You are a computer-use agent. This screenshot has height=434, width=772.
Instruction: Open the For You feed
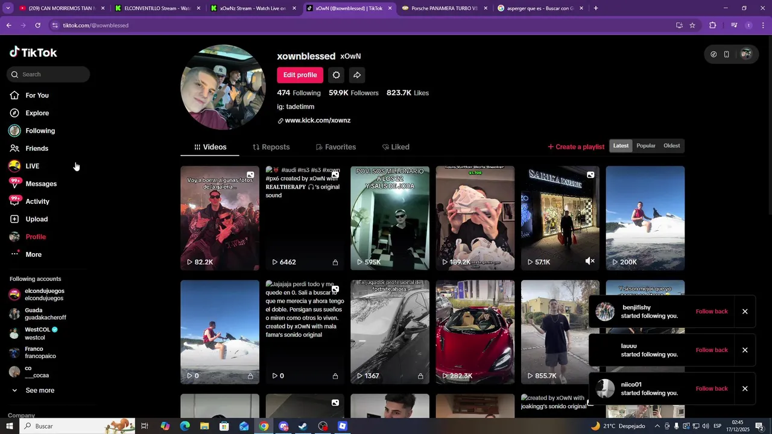pos(37,95)
